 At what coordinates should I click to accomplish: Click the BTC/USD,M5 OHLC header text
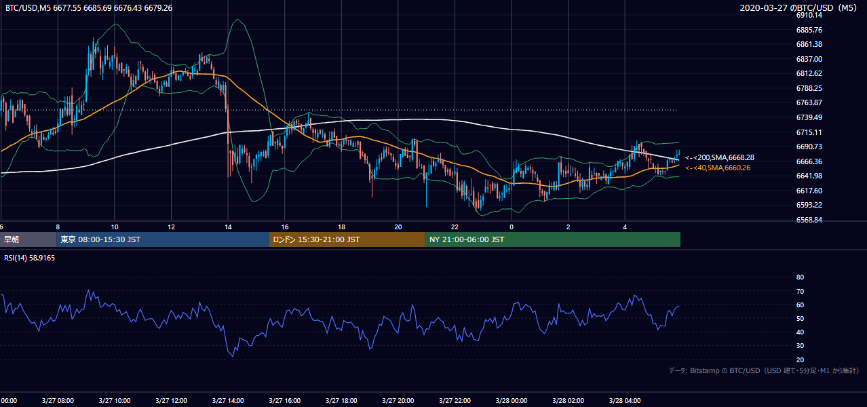pyautogui.click(x=89, y=8)
